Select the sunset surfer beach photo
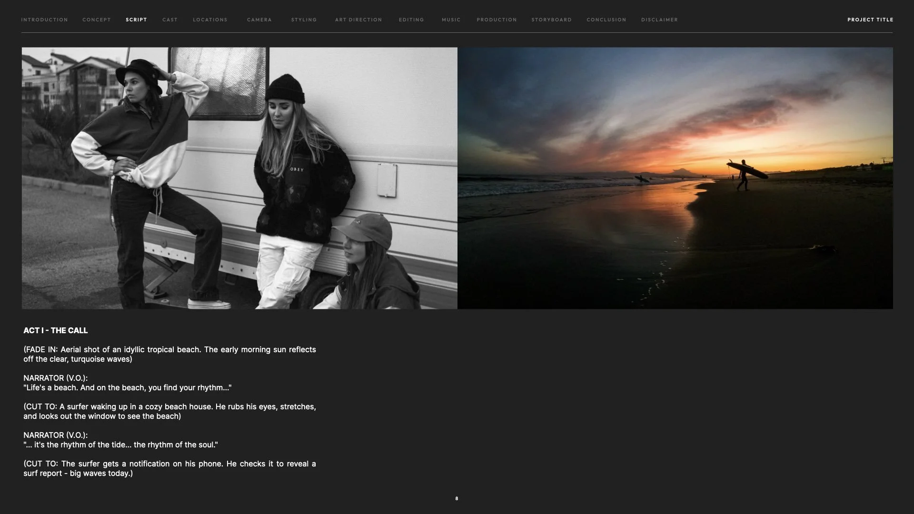 click(x=675, y=178)
